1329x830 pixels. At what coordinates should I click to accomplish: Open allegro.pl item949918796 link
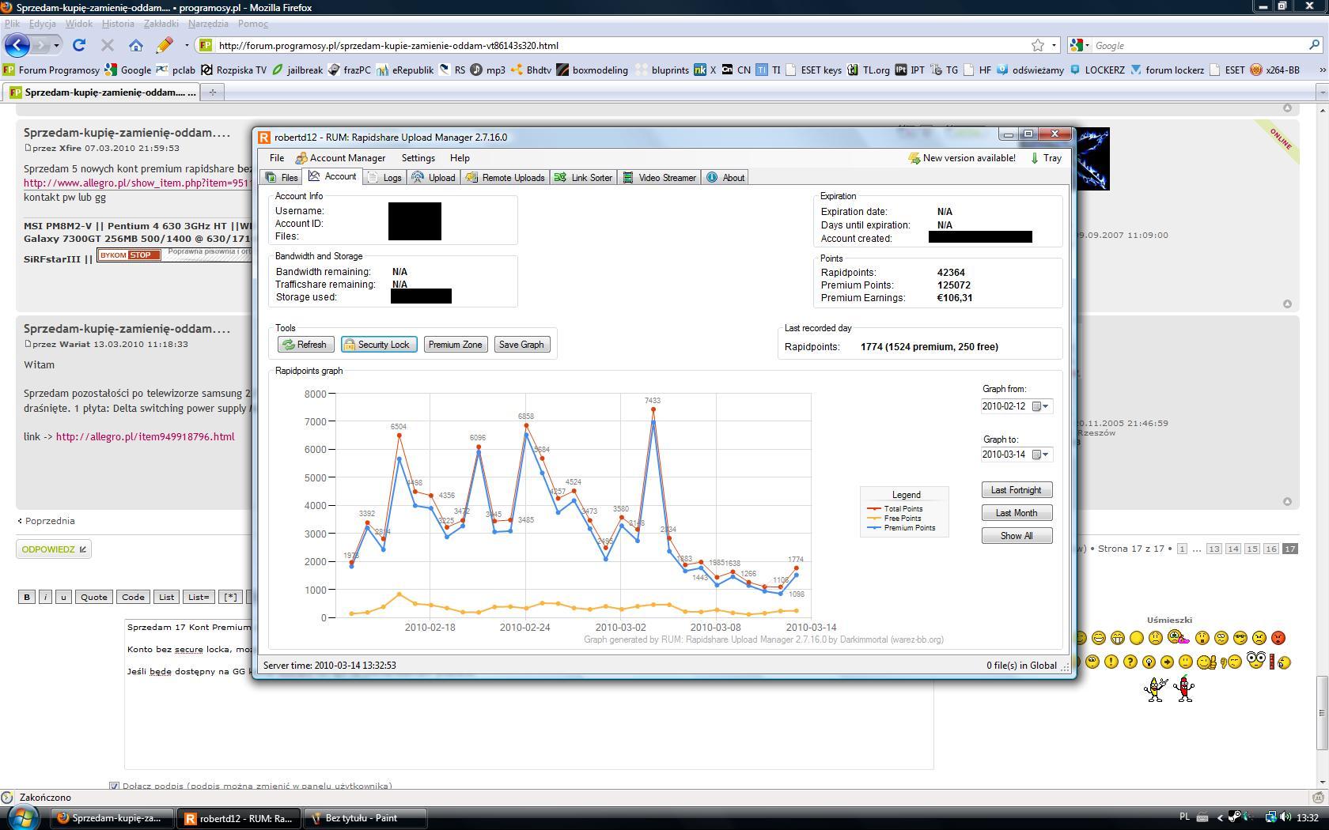click(145, 436)
